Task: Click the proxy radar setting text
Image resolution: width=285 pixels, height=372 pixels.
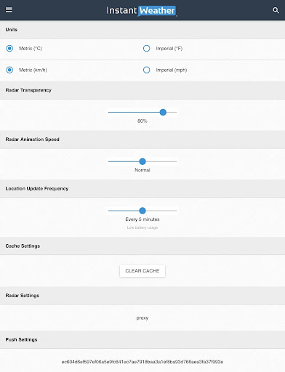Action: pyautogui.click(x=142, y=318)
